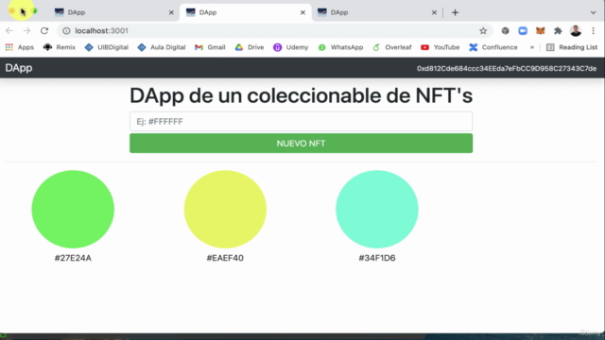Open the Chrome profile avatar
The image size is (605, 340).
pyautogui.click(x=576, y=31)
